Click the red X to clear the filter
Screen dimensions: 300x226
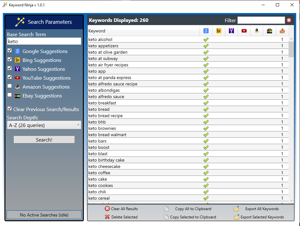point(289,20)
